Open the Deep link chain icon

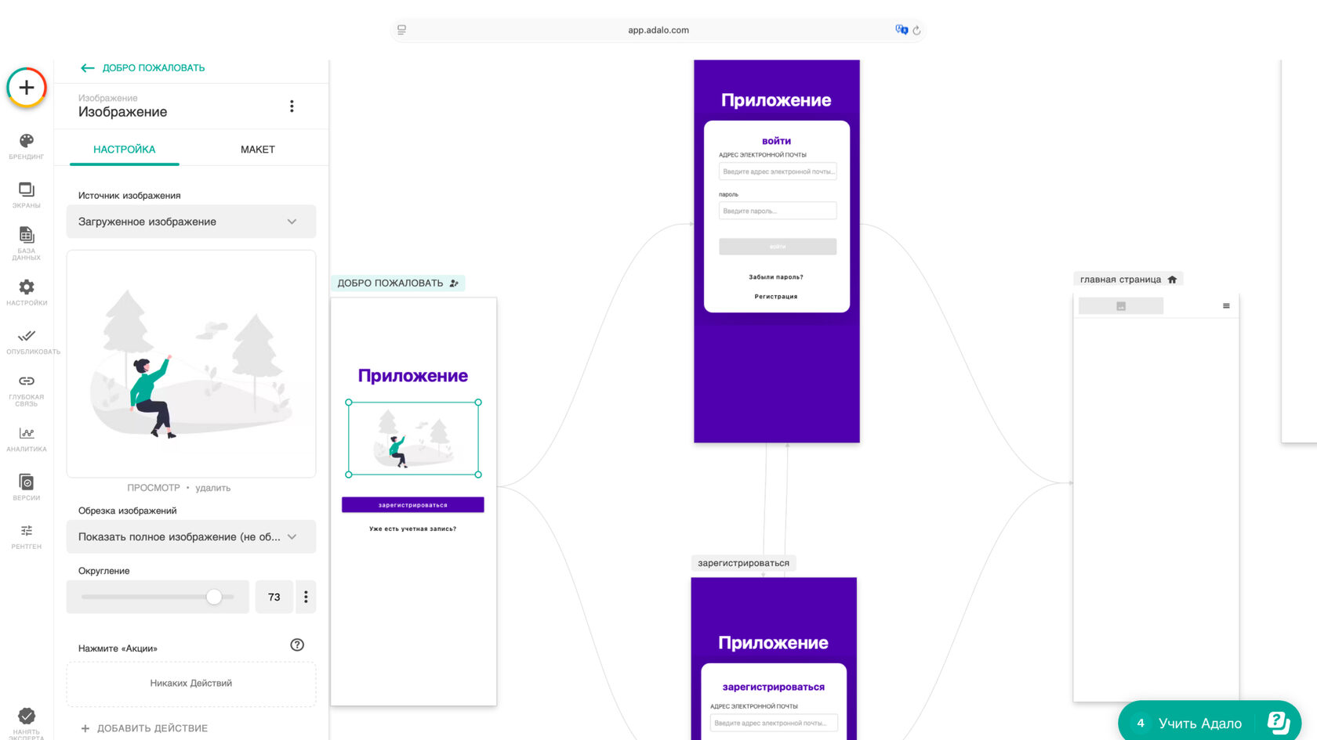click(x=27, y=381)
